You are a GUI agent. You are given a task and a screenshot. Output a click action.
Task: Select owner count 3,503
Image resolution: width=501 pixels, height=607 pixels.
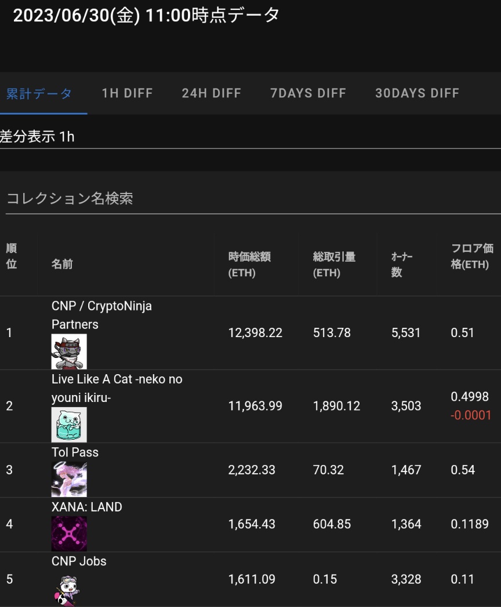click(x=406, y=405)
